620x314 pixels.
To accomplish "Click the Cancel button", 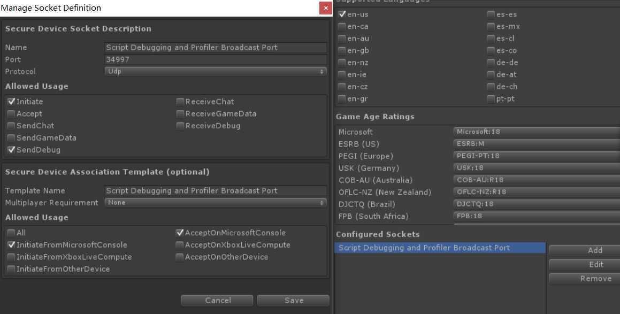I will 217,301.
